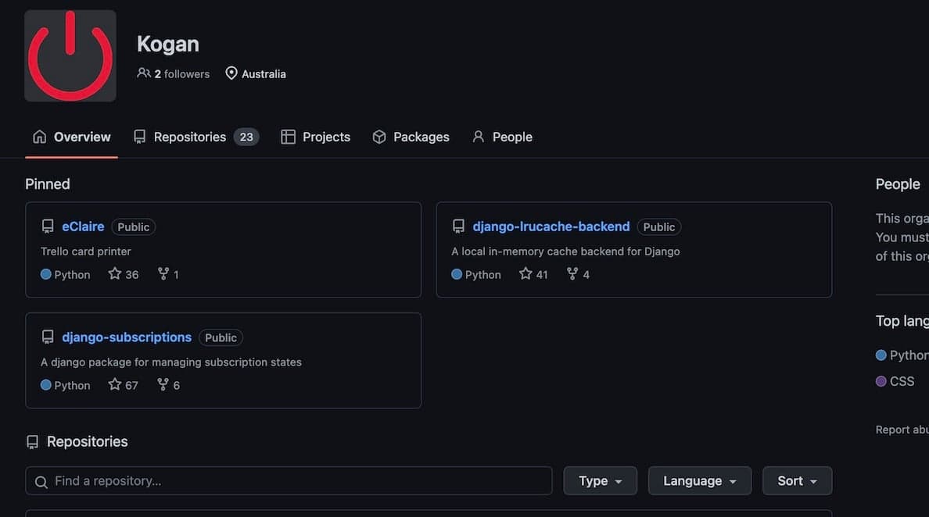
Task: Click the Public badge on eClaire
Action: coord(133,227)
